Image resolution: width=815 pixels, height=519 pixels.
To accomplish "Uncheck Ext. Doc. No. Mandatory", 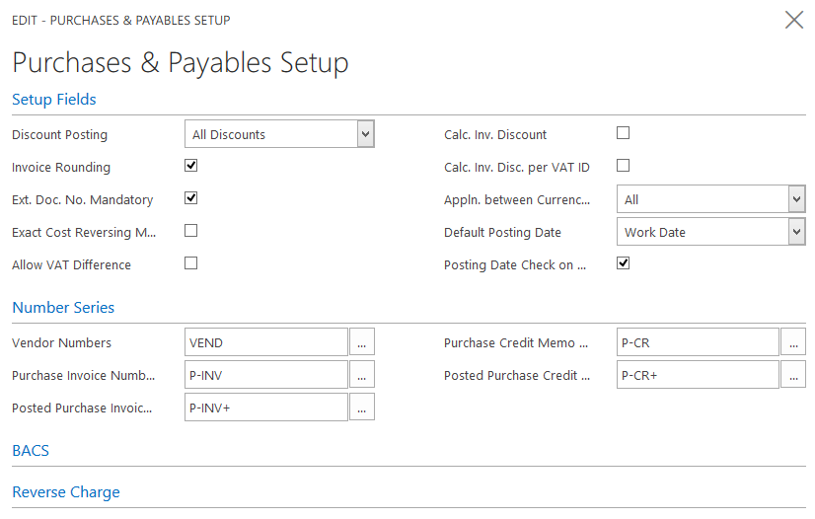I will pos(191,198).
